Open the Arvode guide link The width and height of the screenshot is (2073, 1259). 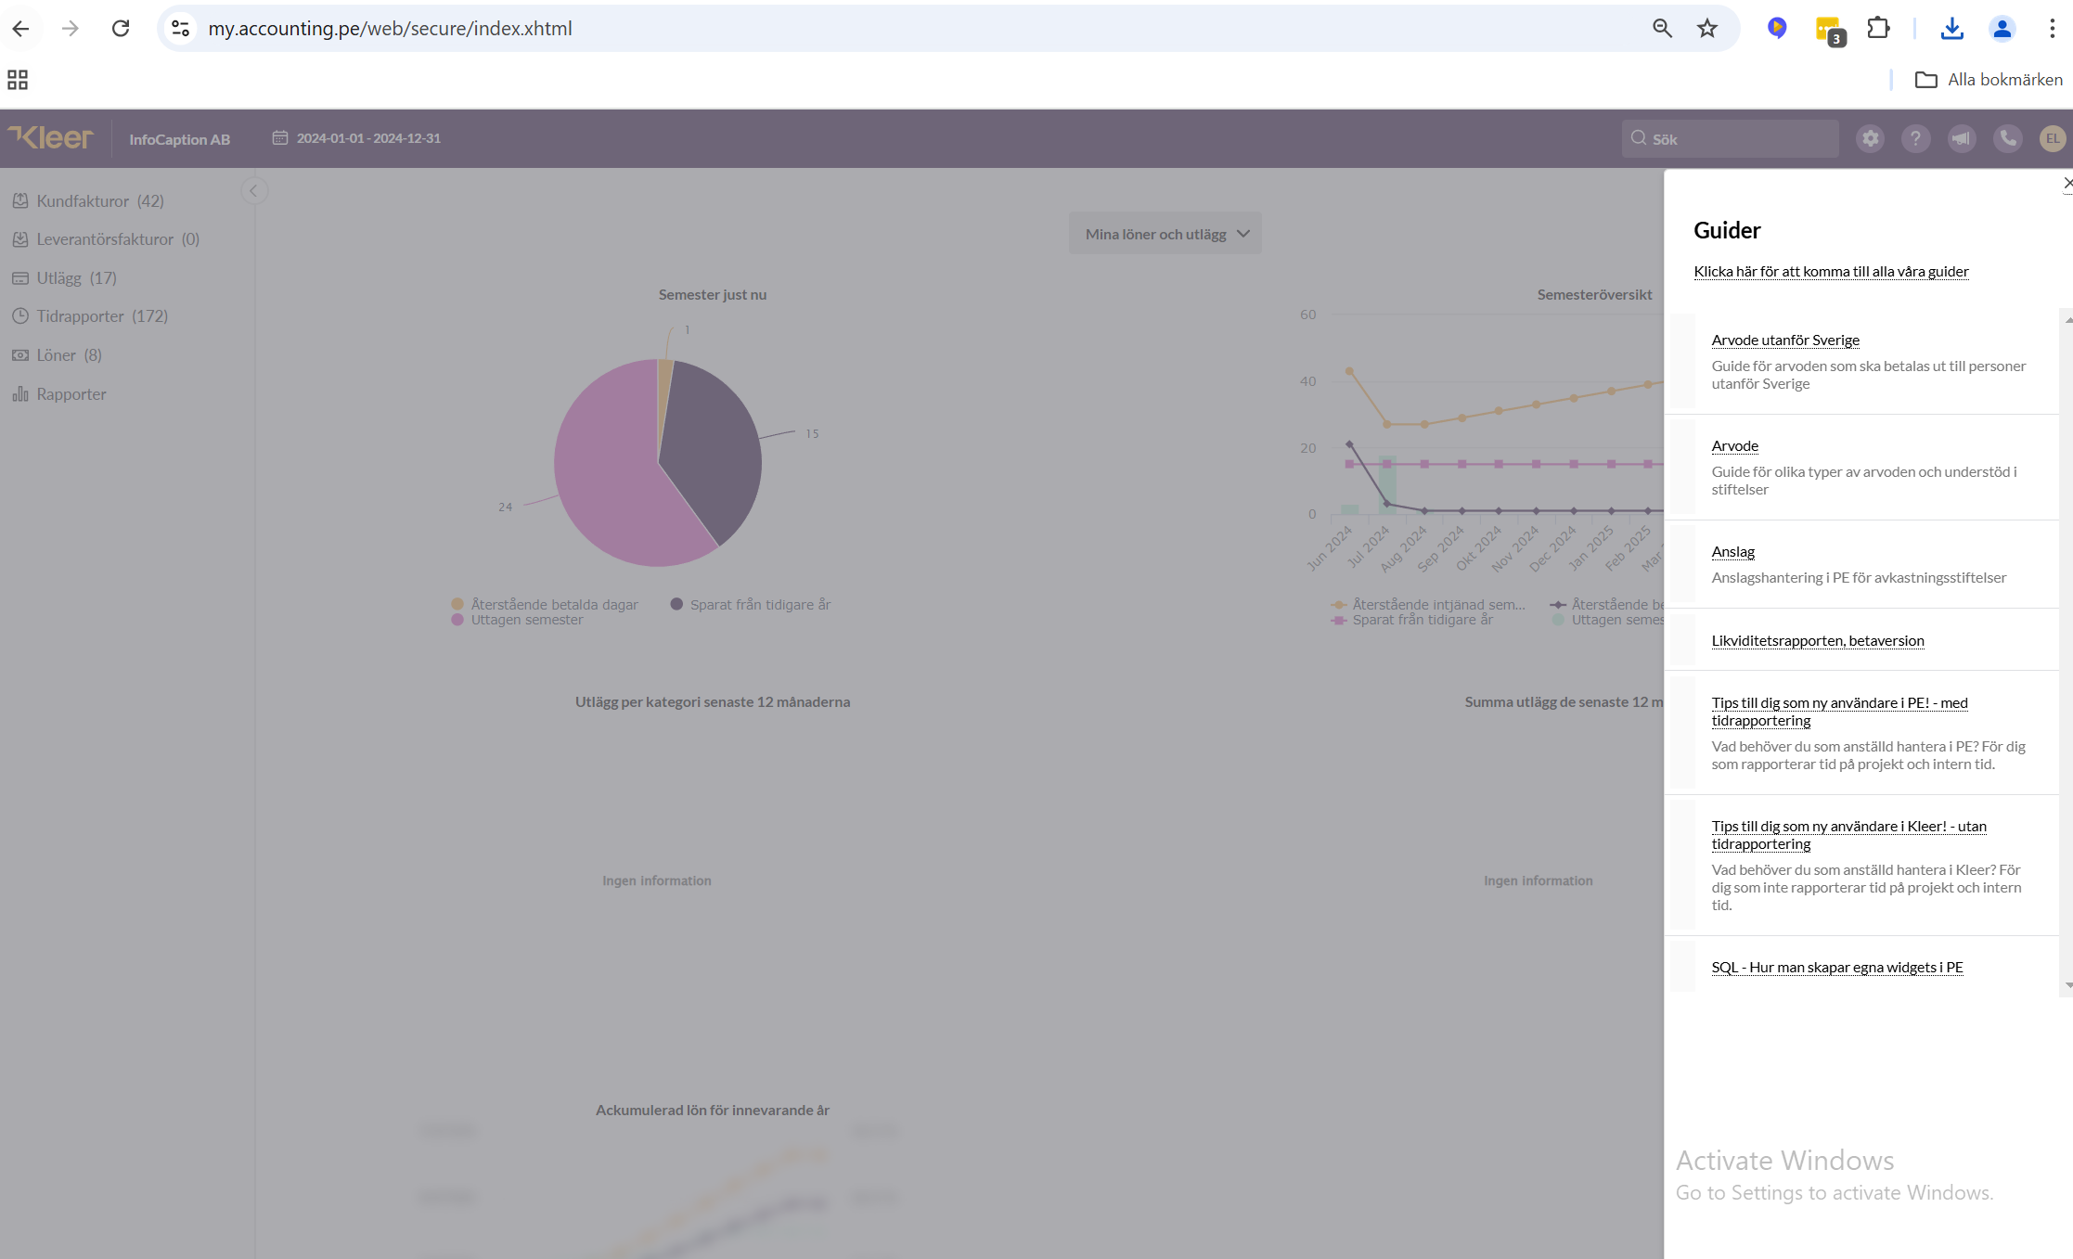tap(1734, 445)
